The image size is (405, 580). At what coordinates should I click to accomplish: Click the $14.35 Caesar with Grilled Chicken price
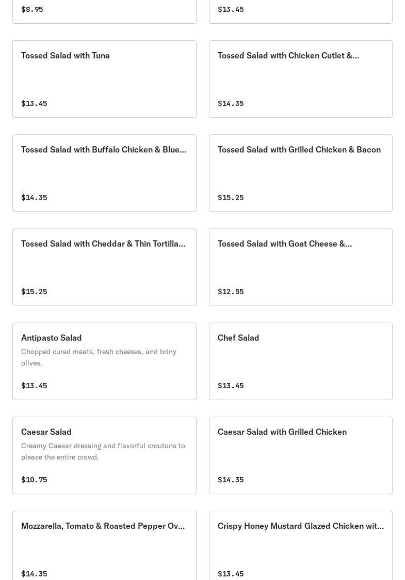coord(231,480)
